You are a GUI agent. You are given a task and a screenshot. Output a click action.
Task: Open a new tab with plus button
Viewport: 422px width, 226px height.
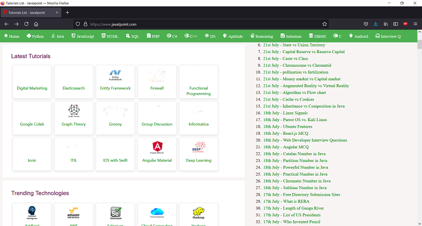[67, 12]
